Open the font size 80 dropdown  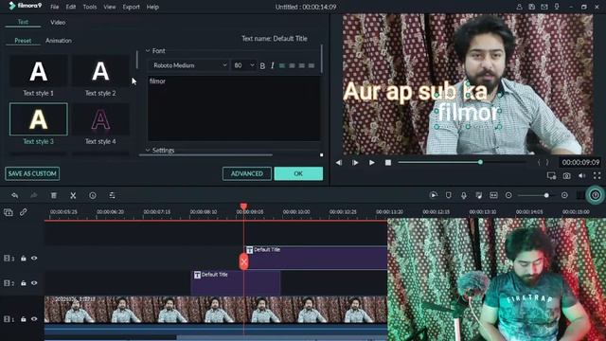pyautogui.click(x=244, y=65)
